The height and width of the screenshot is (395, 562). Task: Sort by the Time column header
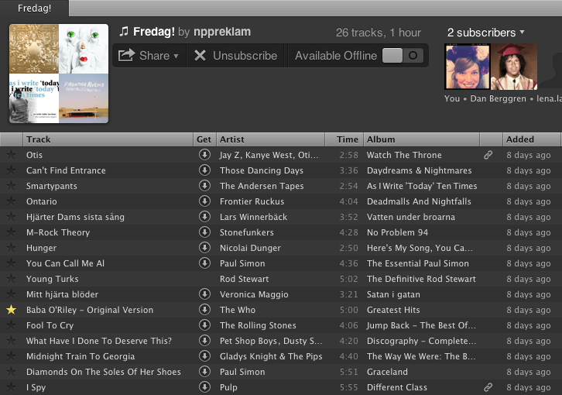(344, 139)
